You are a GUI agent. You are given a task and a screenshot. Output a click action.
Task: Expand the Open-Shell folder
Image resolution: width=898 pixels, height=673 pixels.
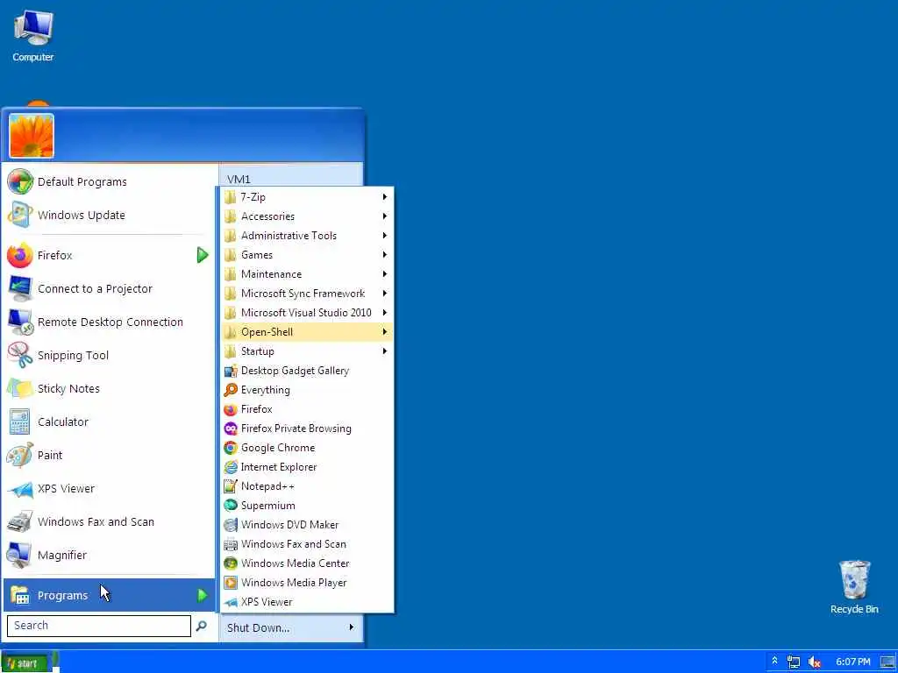pos(307,332)
